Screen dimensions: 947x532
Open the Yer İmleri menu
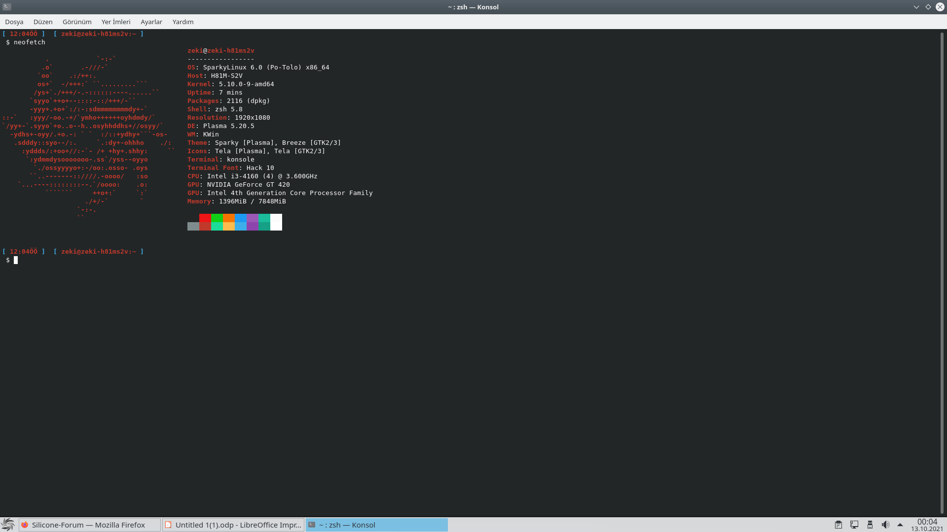(x=116, y=22)
